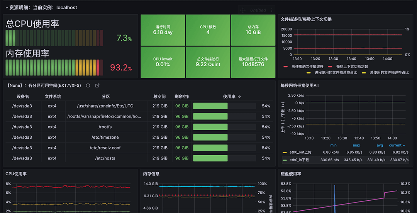417x213 pixels.
Task: Click 6.80 kb/s min value for eth0_out
Action: (331, 152)
